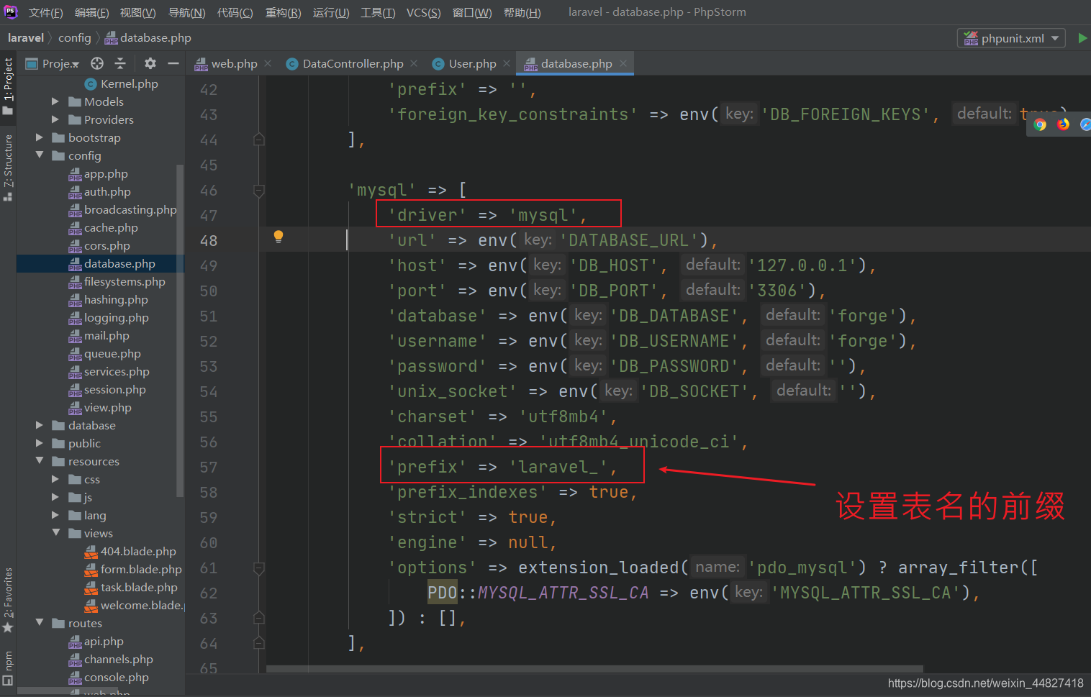Select channels.php in routes folder
The height and width of the screenshot is (697, 1091).
(x=111, y=659)
